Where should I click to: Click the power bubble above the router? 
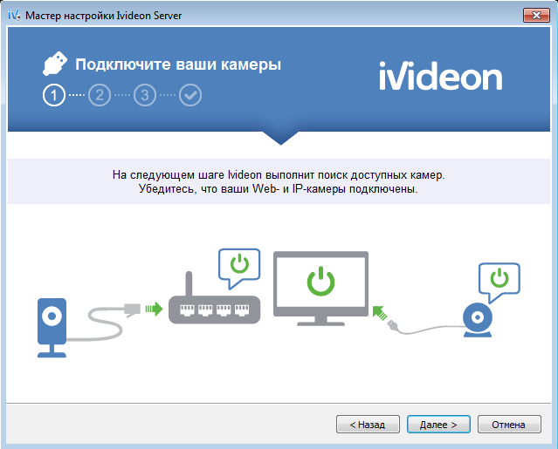[239, 269]
